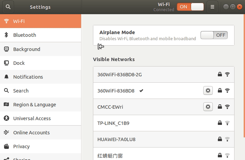Connect to the 红蜻蜓门窗 network
Viewport: 245px width, 160px height.
pyautogui.click(x=164, y=154)
